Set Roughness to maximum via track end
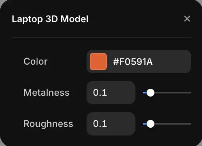The height and width of the screenshot is (146, 202). (190, 124)
